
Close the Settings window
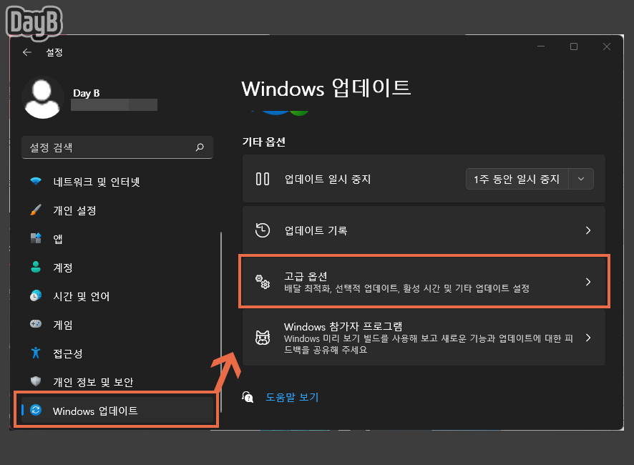pyautogui.click(x=607, y=46)
